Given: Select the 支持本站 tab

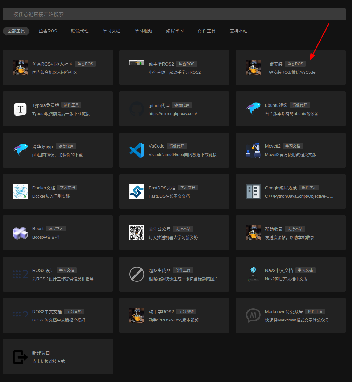Looking at the screenshot, I should tap(239, 31).
